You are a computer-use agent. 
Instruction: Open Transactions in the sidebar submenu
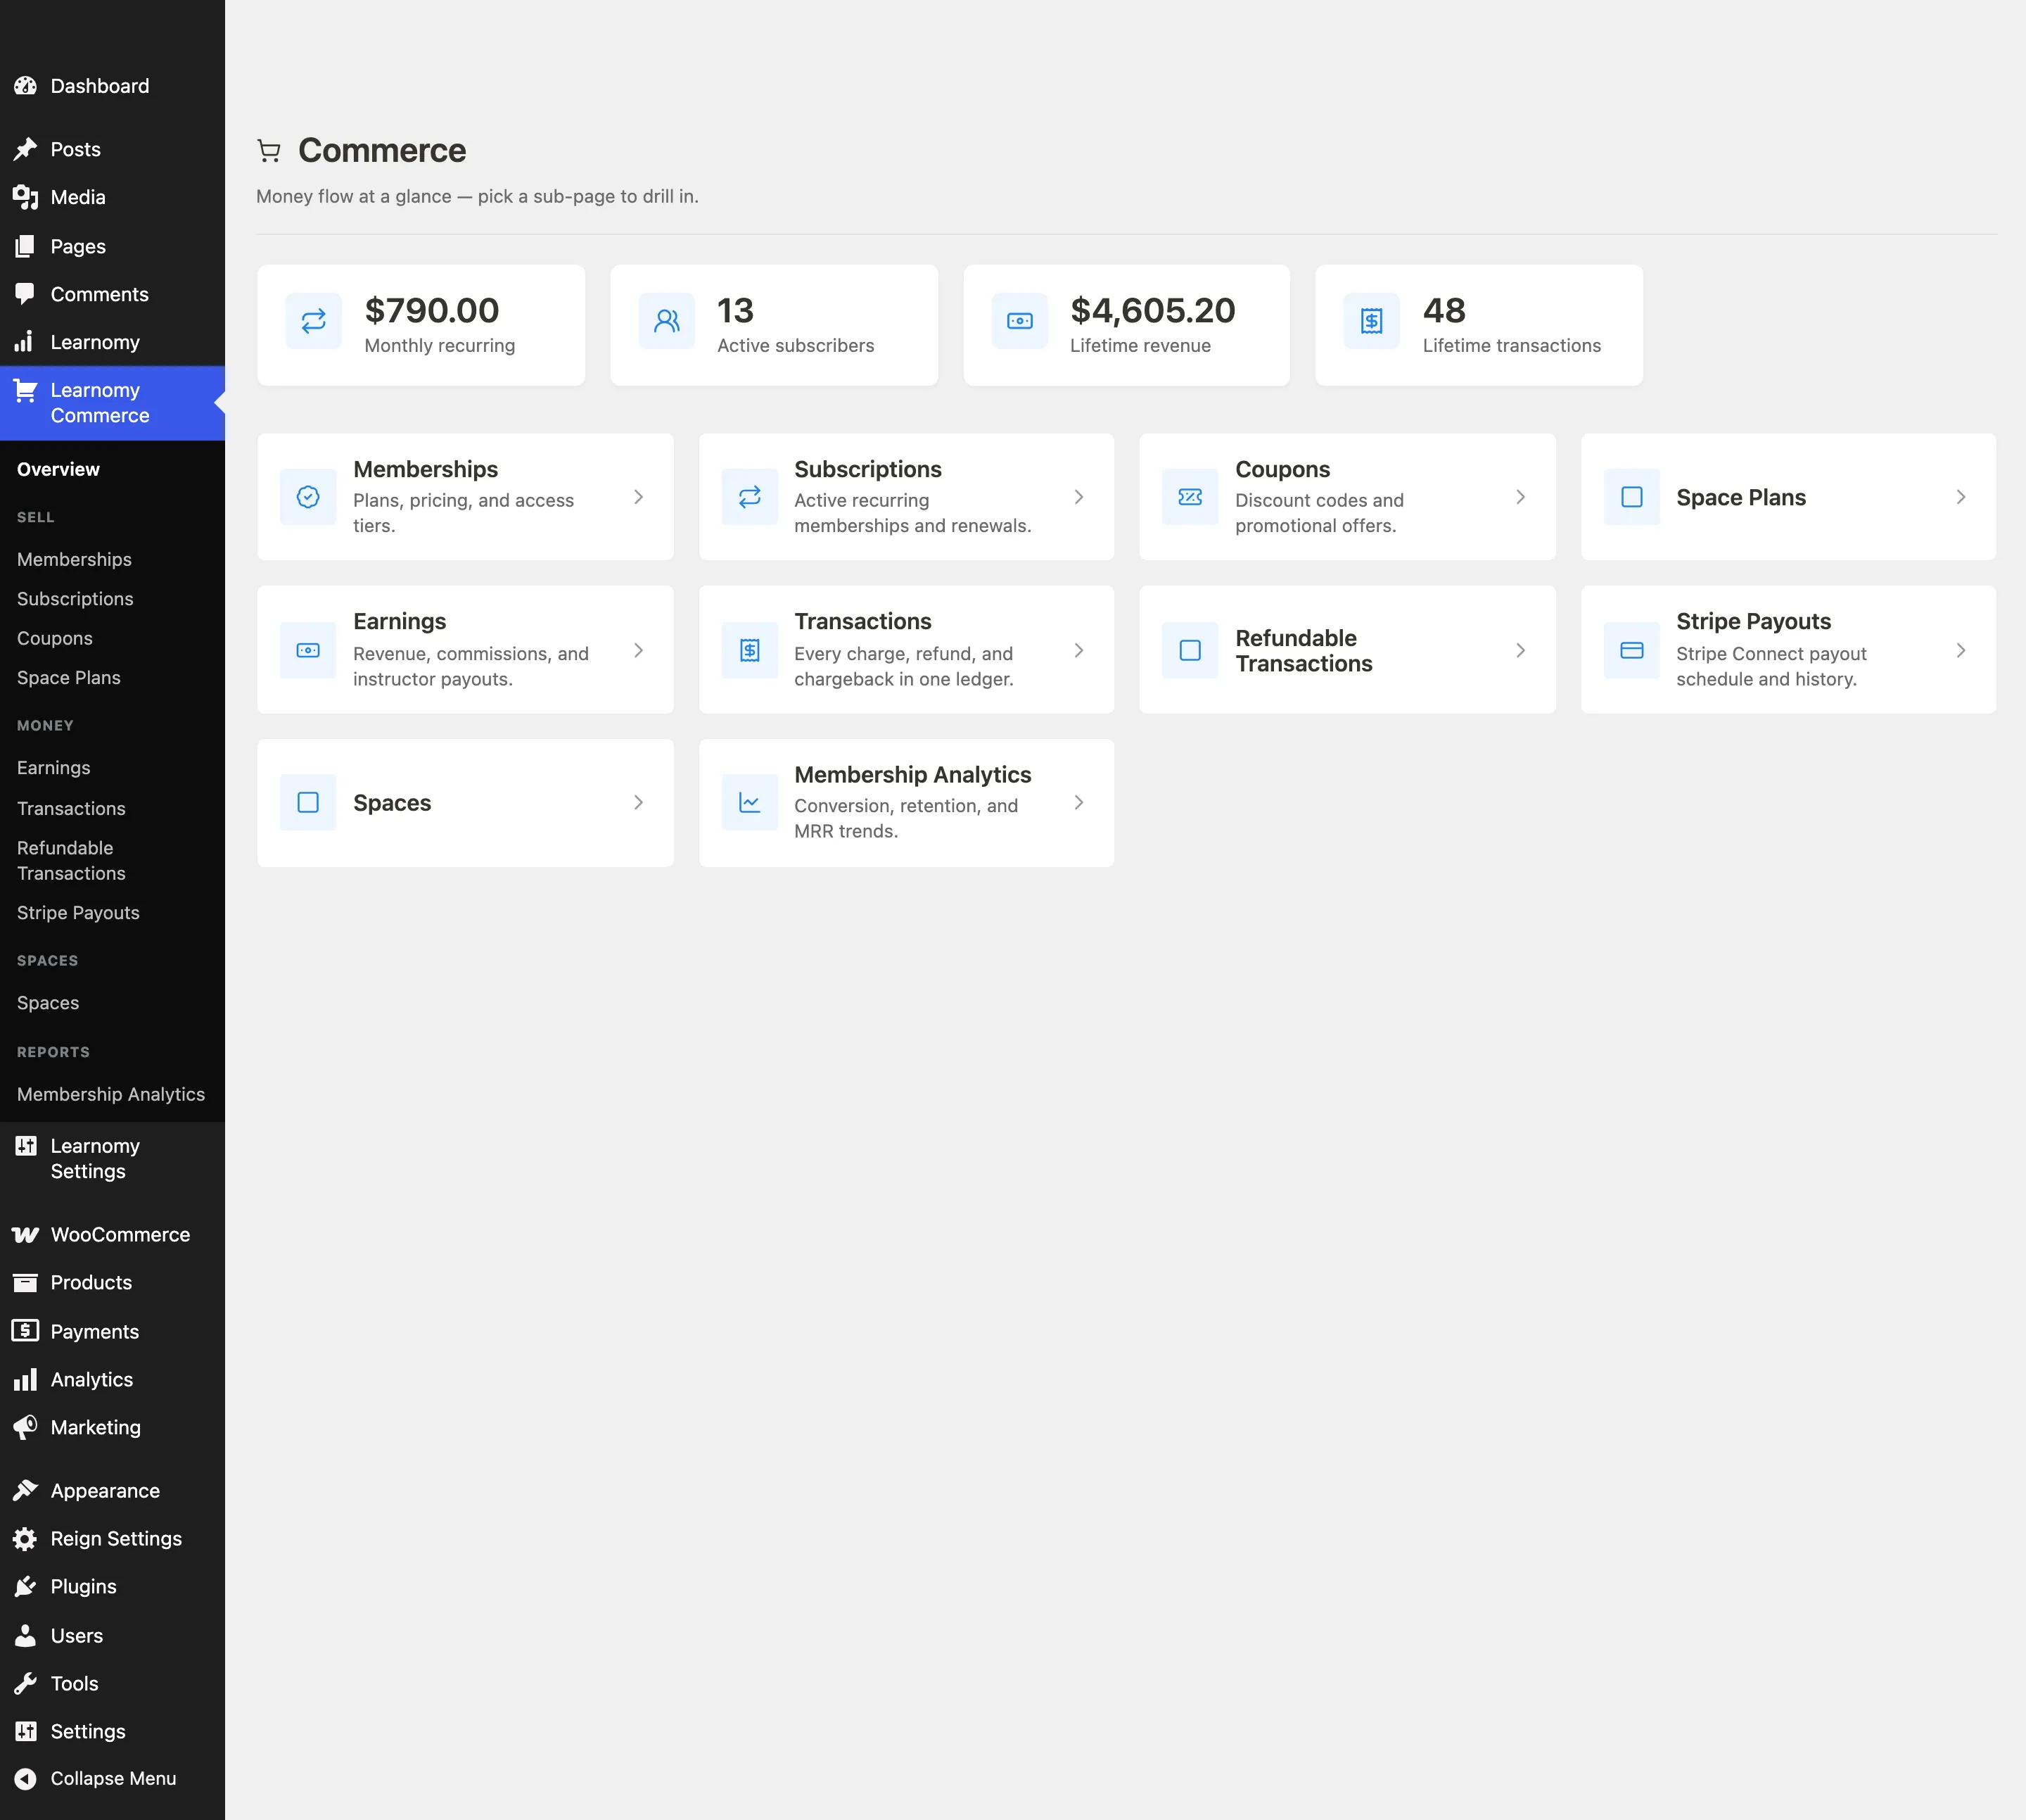(x=71, y=808)
